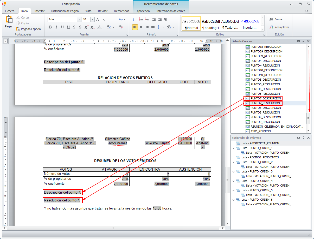The height and width of the screenshot is (239, 314).
Task: Click the bulleted list icon
Action: point(135,19)
